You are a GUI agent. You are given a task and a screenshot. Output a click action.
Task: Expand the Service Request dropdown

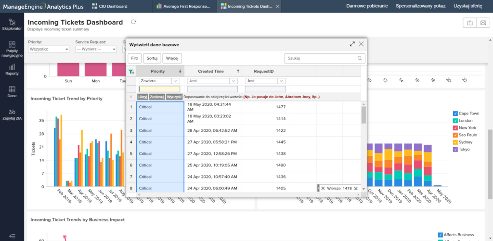(x=96, y=49)
